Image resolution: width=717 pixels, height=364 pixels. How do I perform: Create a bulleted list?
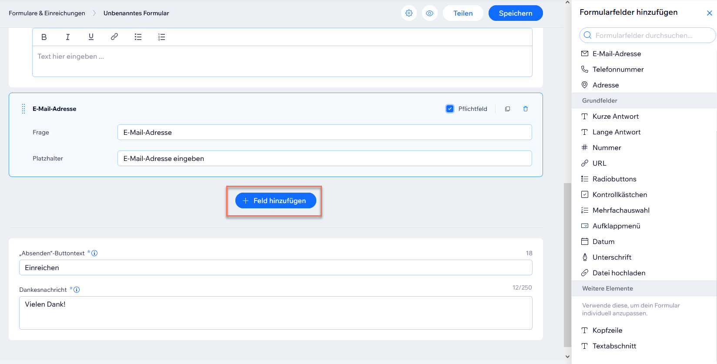(x=138, y=37)
